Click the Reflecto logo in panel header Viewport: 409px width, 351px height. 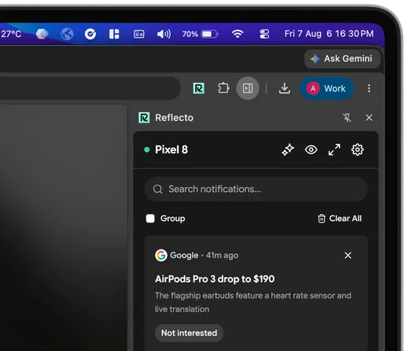point(144,117)
